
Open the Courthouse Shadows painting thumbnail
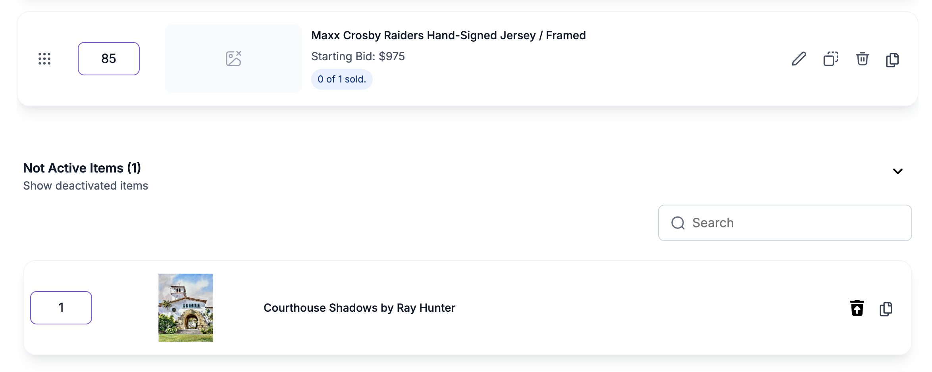(x=186, y=308)
